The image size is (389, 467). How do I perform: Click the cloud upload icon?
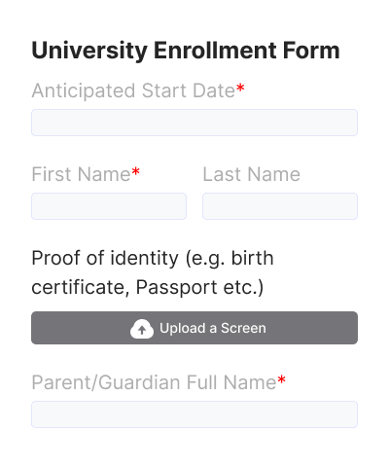[x=142, y=329]
